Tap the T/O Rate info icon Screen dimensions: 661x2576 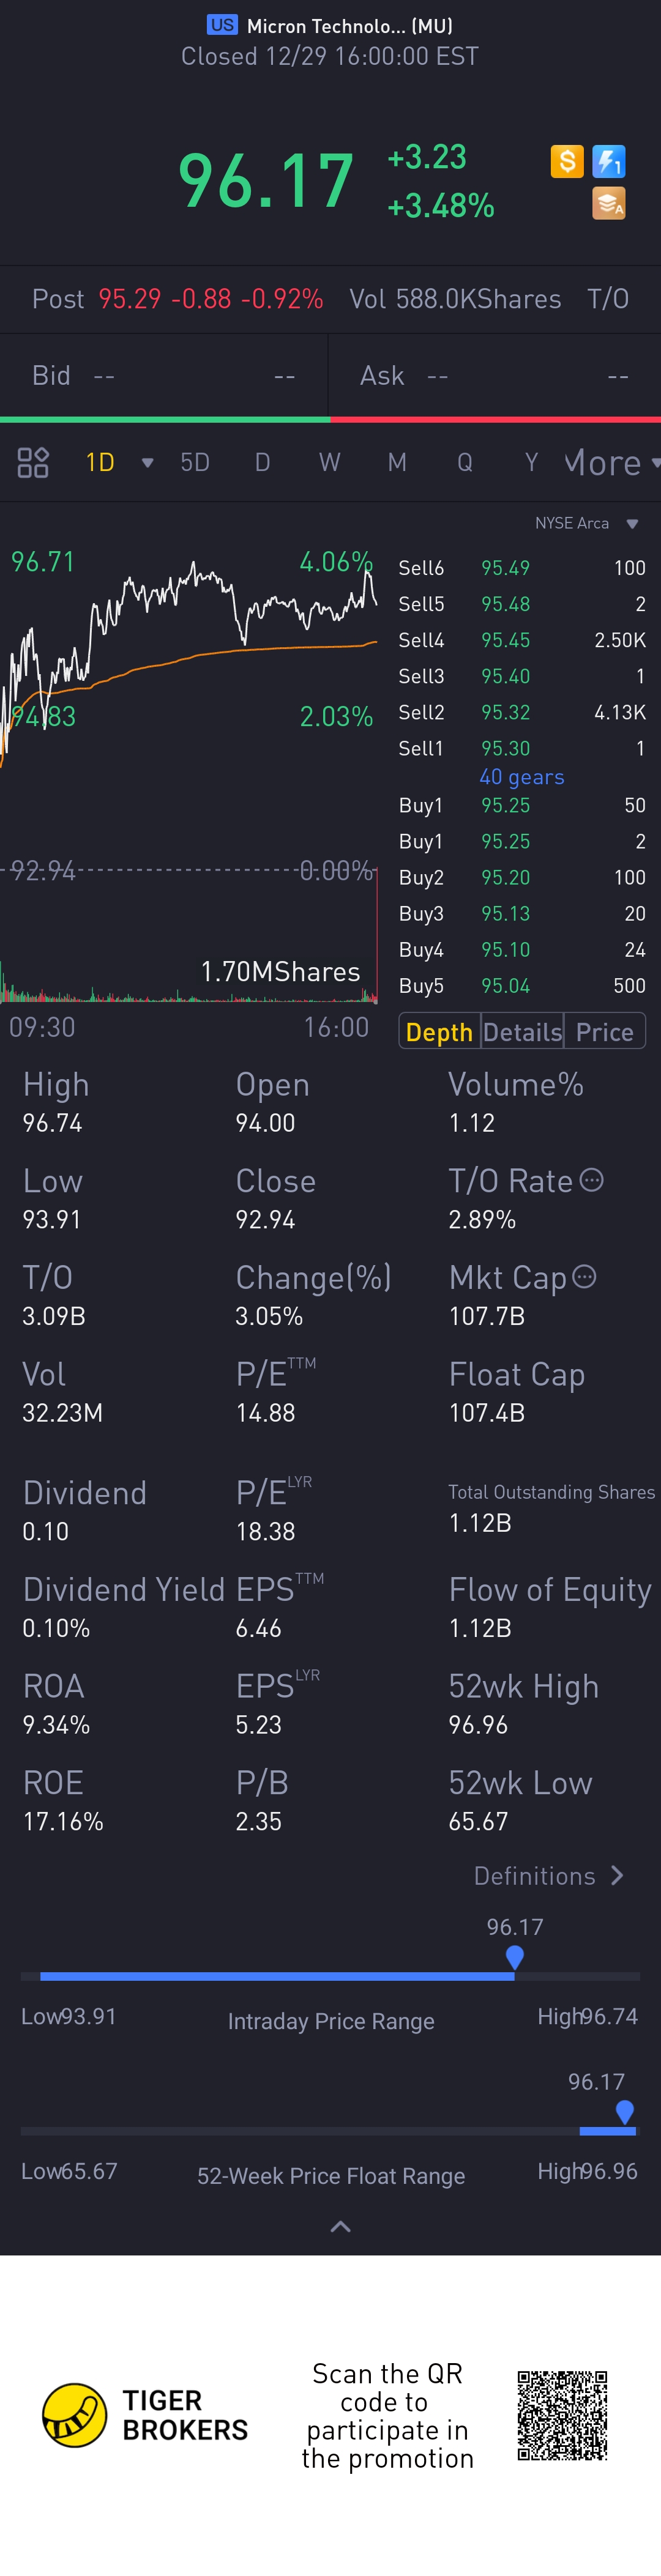pos(592,1180)
